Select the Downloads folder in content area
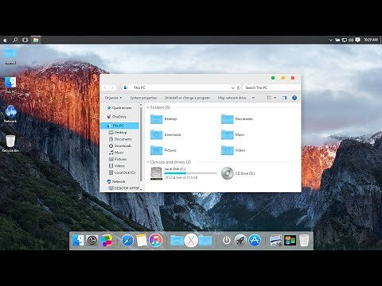Image resolution: width=382 pixels, height=286 pixels. [166, 134]
